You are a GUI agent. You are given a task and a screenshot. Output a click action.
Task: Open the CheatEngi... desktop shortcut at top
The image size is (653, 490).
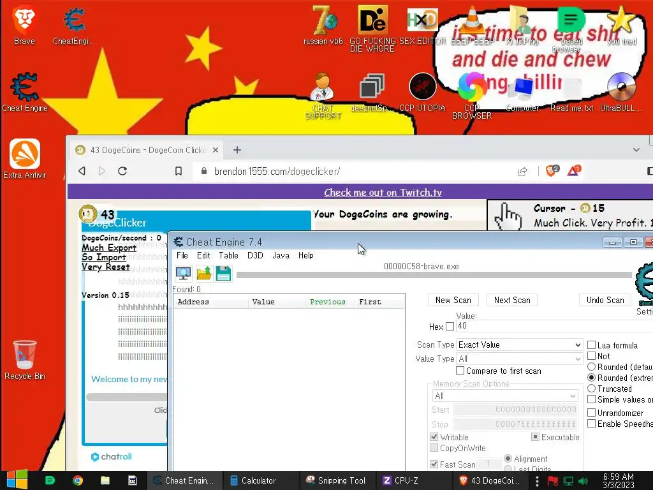74,25
